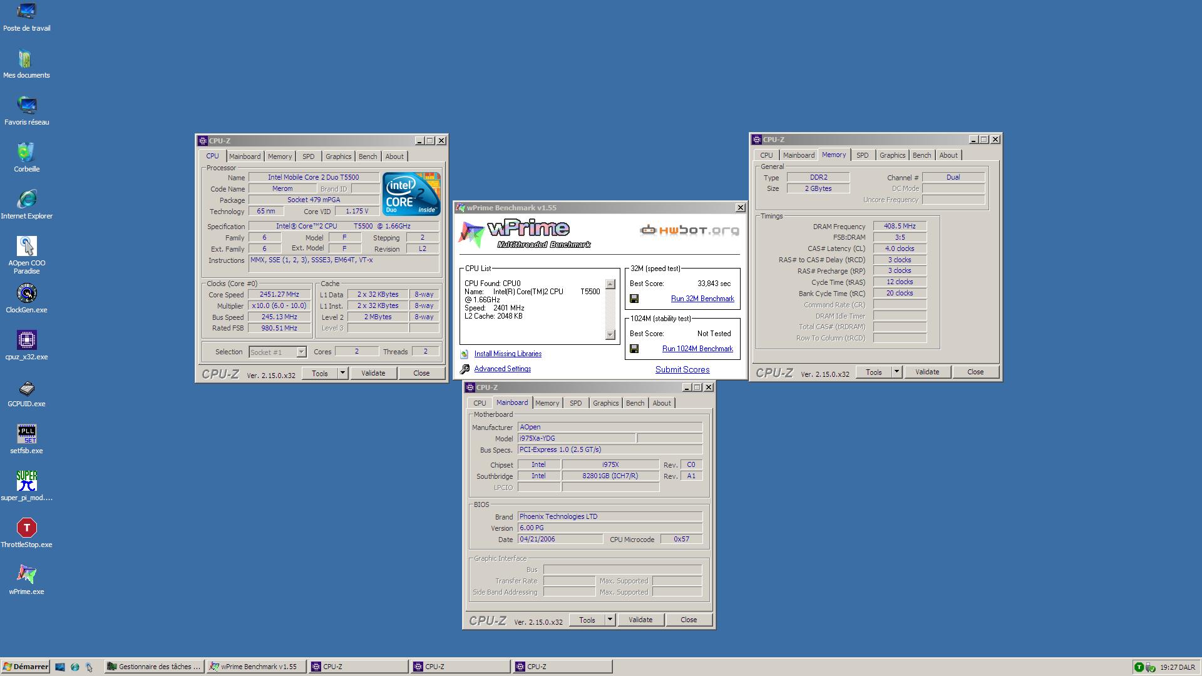Launch cpuz_x32.exe desktop icon
The height and width of the screenshot is (676, 1202).
coord(26,346)
